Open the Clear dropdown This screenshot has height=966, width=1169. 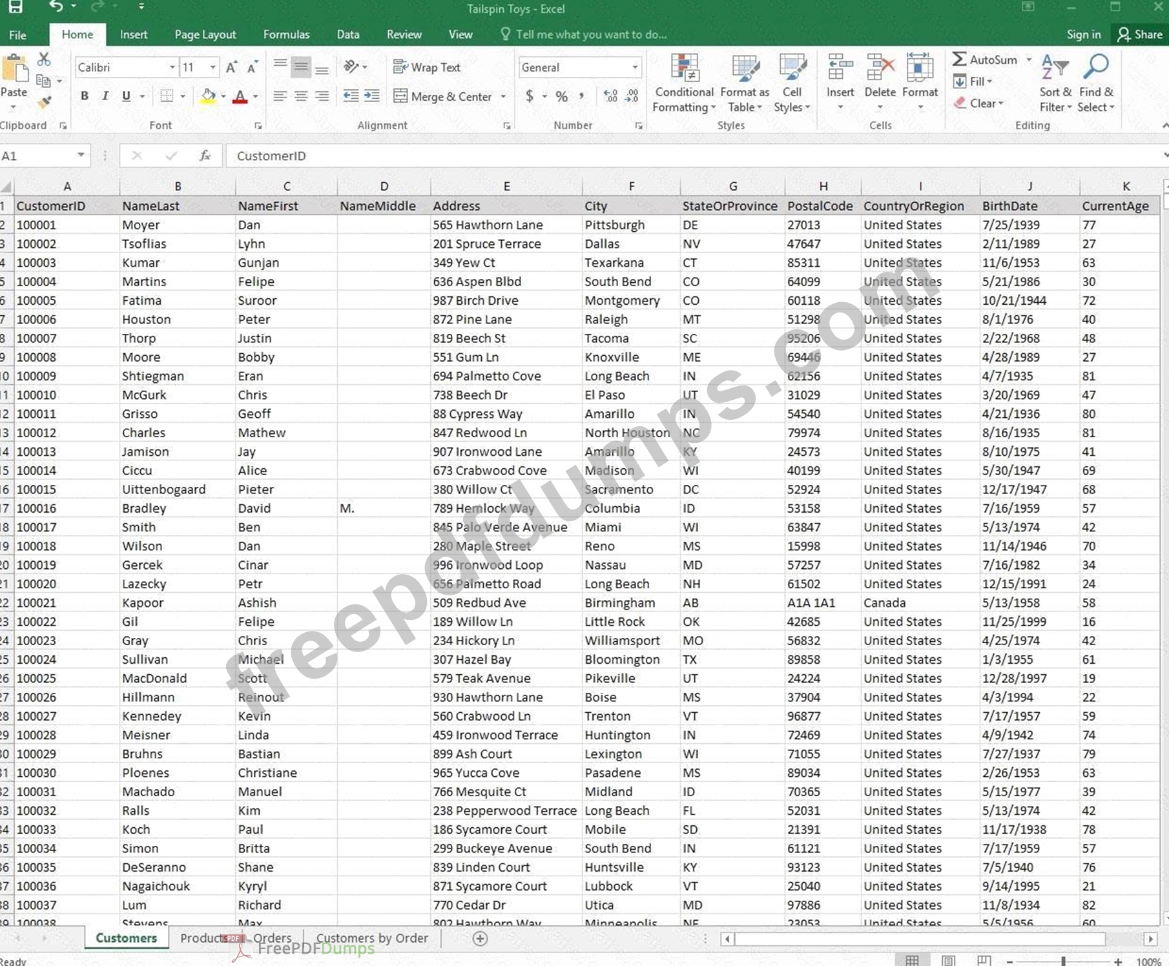pos(978,103)
